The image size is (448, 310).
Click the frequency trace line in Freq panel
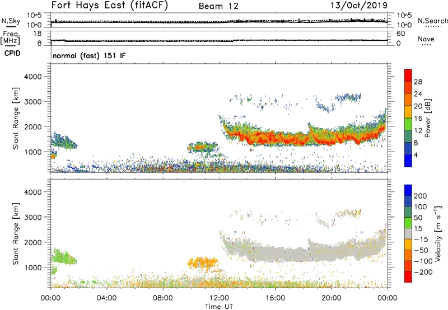click(219, 41)
